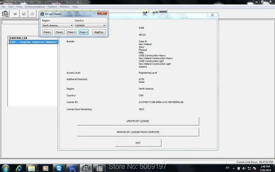Click the EST toolbox icon in the toolbar
Screen dimensions: 275x172
[5, 14]
